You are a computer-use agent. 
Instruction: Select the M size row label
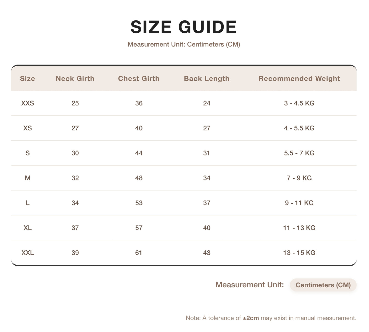click(28, 178)
